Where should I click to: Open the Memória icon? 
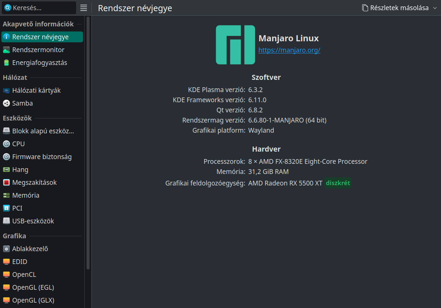coord(6,195)
